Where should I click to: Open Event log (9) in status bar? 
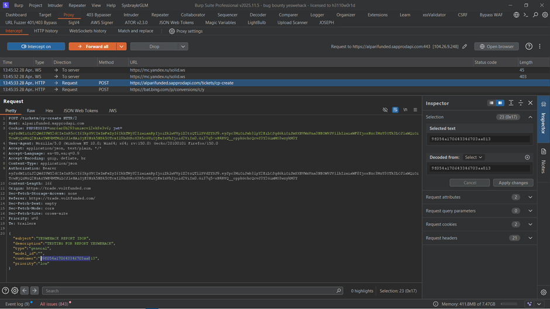(x=17, y=304)
